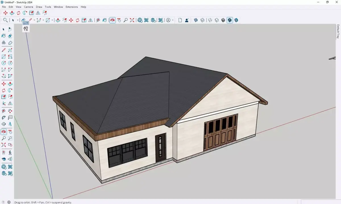Image resolution: width=341 pixels, height=204 pixels.
Task: Expand the Default Tray panel
Action: tap(338, 32)
